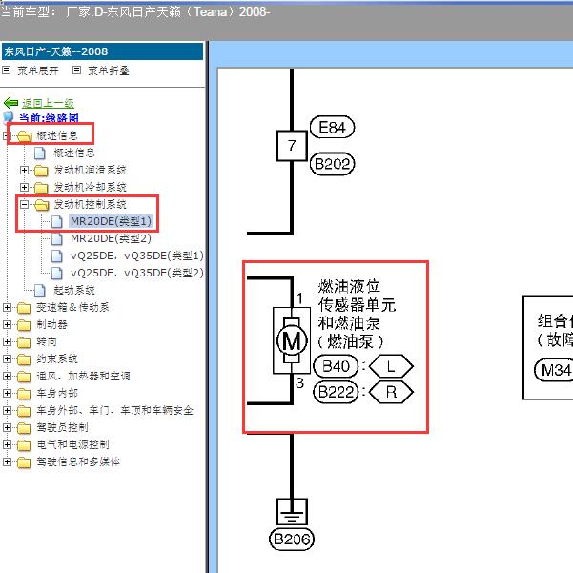Click the MR20DE(类型1) page icon

coord(57,222)
